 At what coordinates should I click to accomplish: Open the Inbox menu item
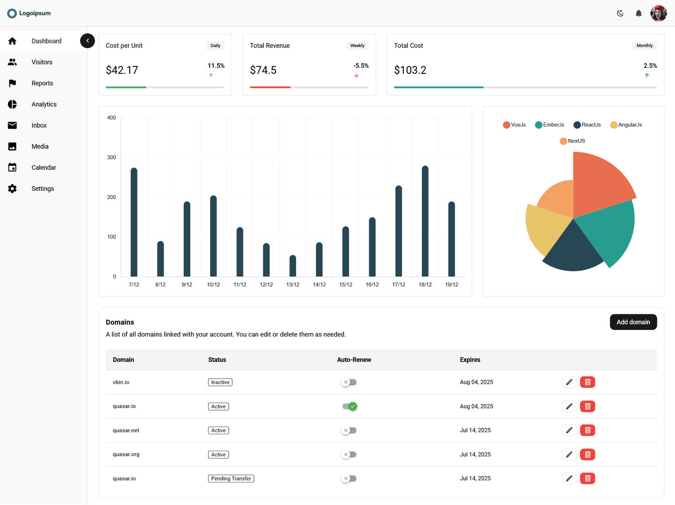pos(39,125)
